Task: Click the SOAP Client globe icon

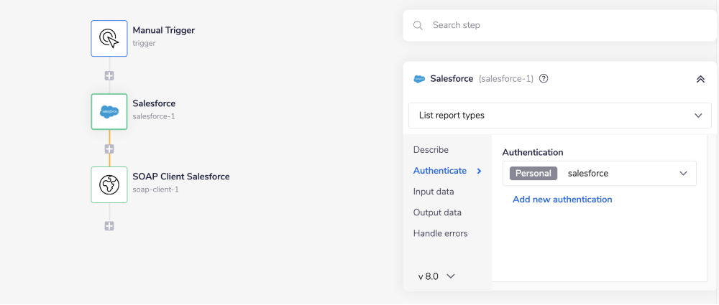Action: point(109,185)
